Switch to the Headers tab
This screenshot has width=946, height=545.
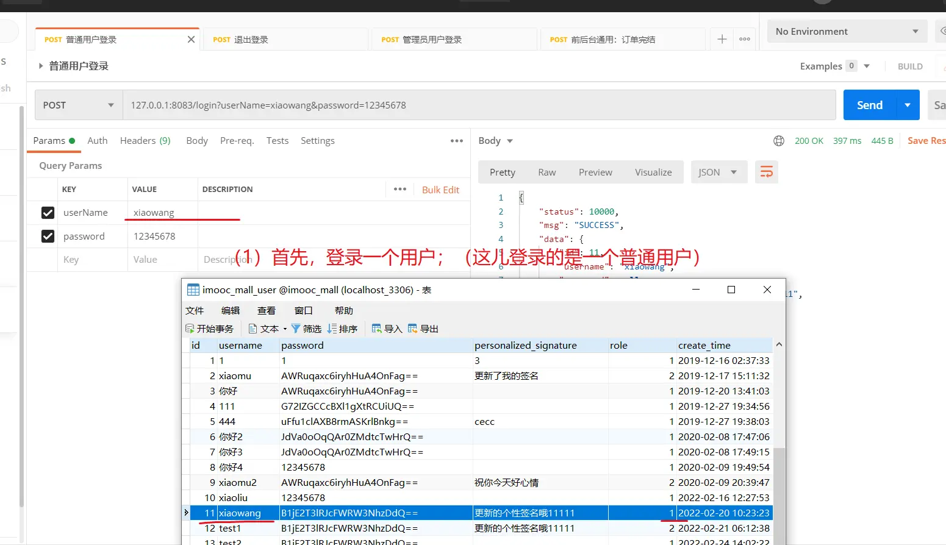click(145, 141)
